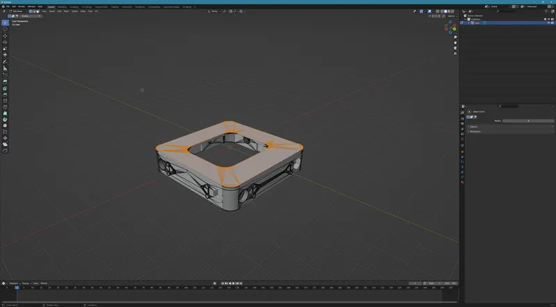Select the Transform tool
556x307 pixels.
tap(5, 55)
